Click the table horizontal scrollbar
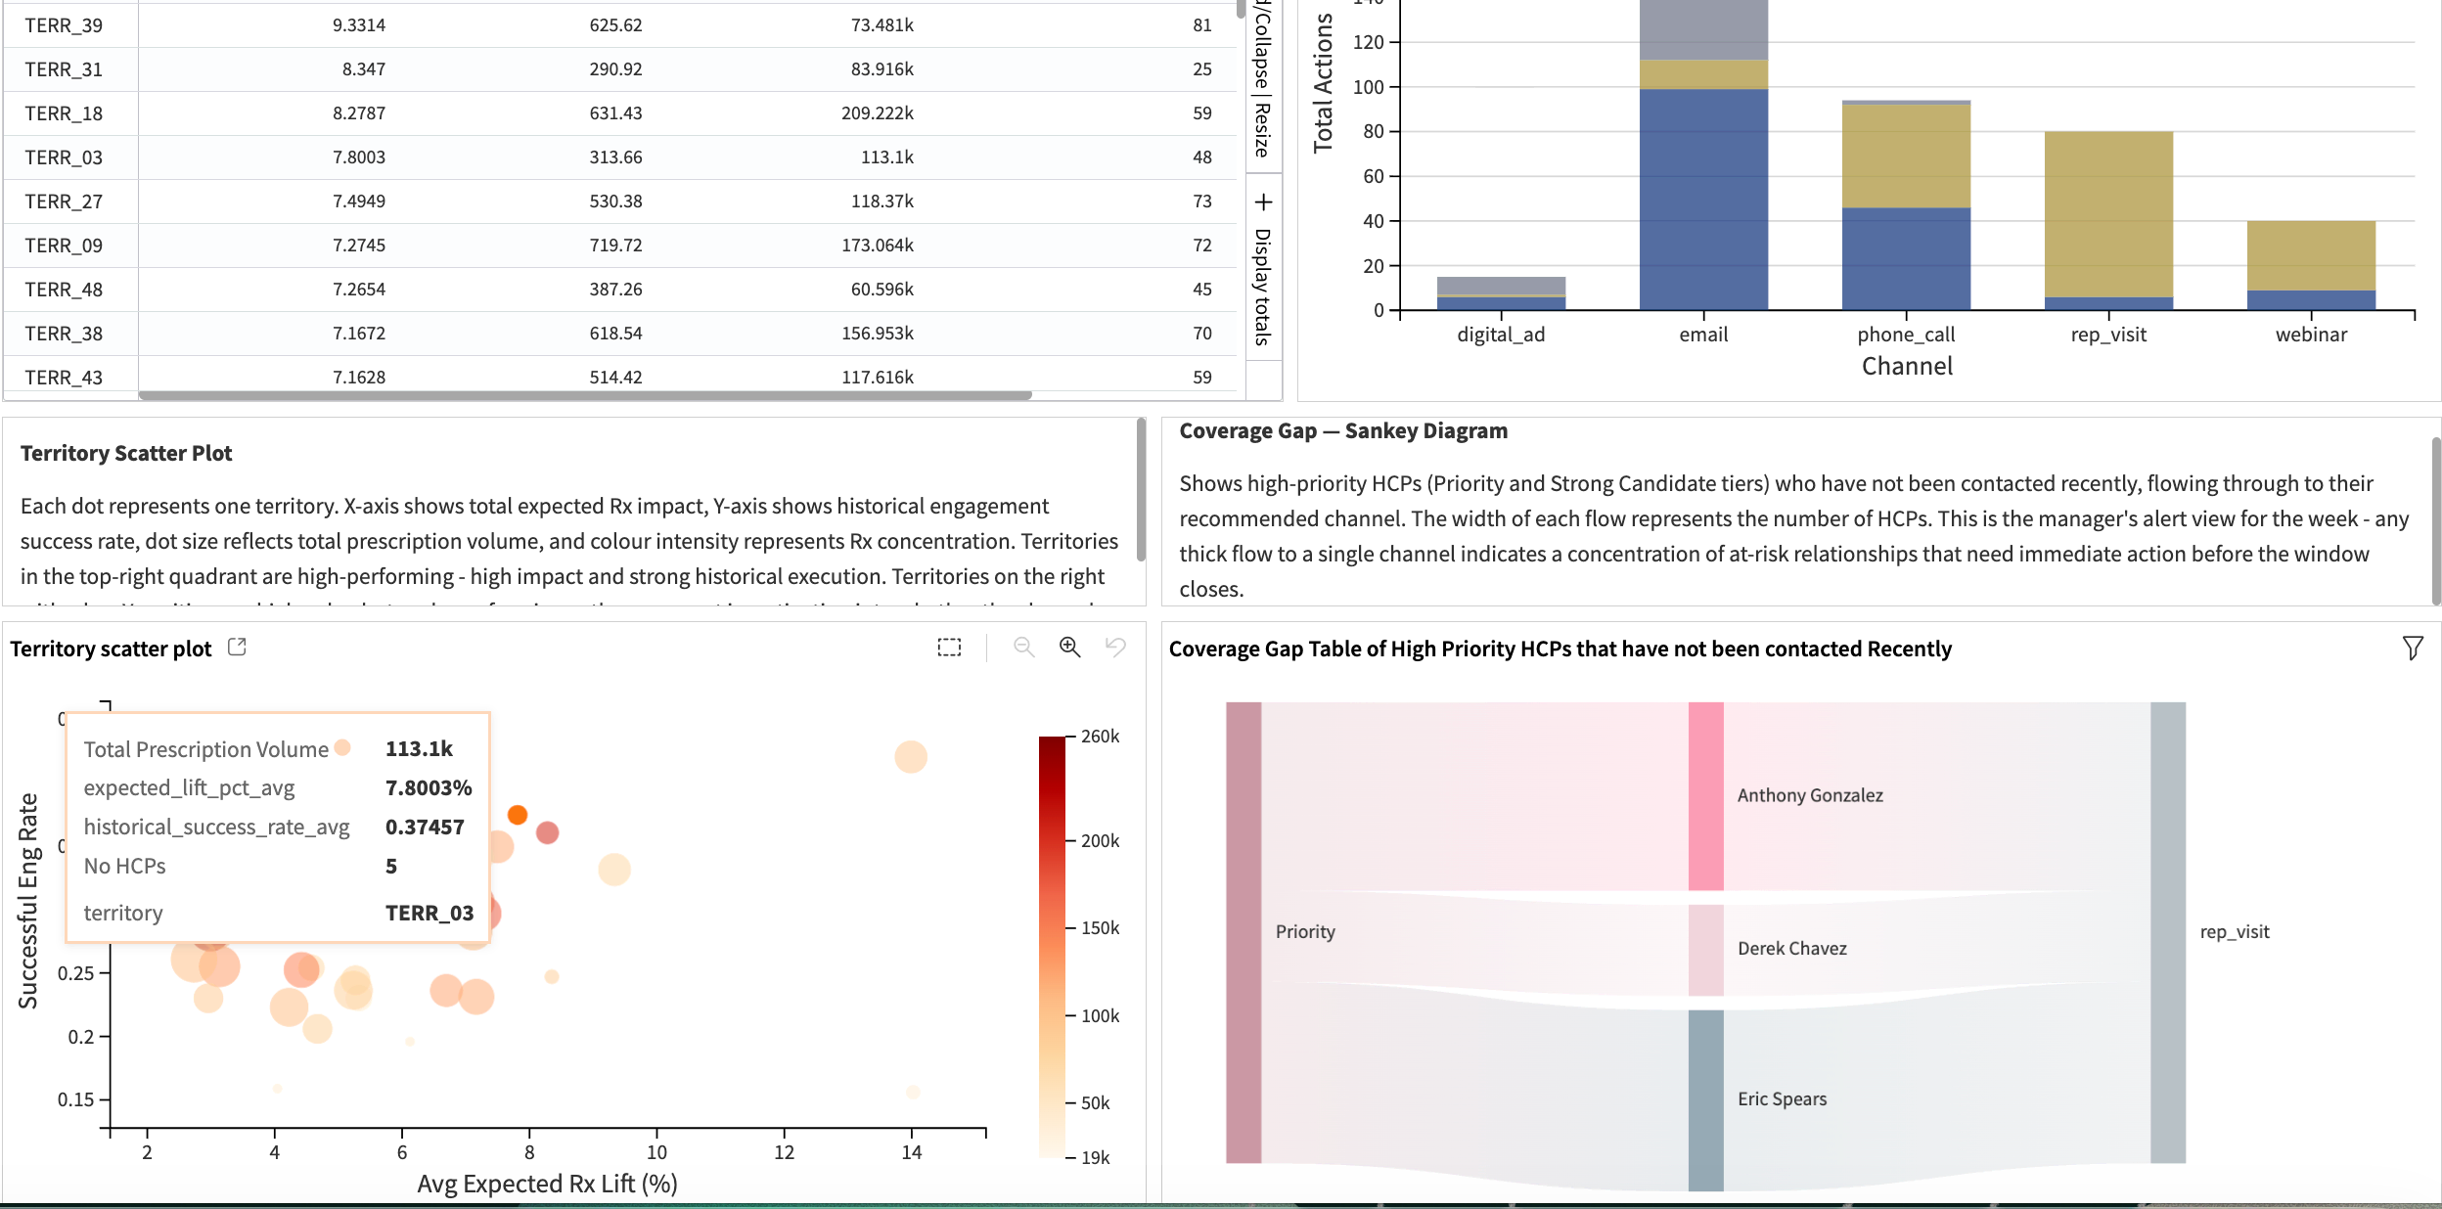 (585, 396)
